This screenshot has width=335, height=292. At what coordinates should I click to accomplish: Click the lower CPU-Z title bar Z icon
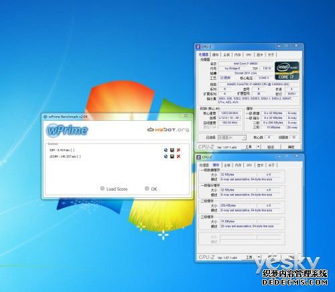(198, 157)
